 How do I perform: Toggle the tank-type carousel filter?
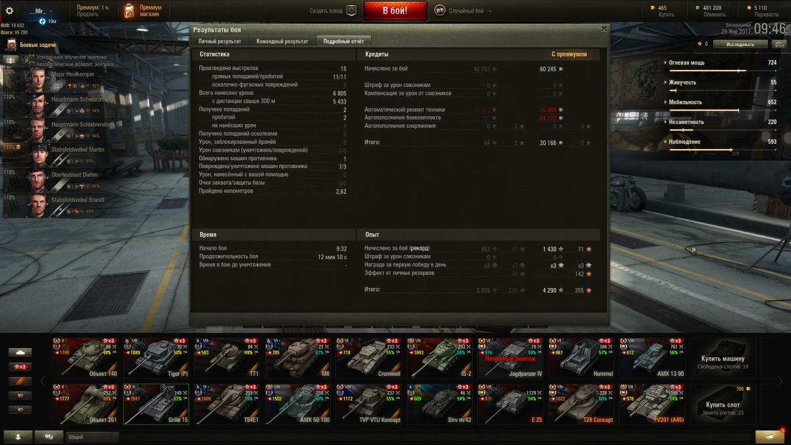(x=20, y=352)
